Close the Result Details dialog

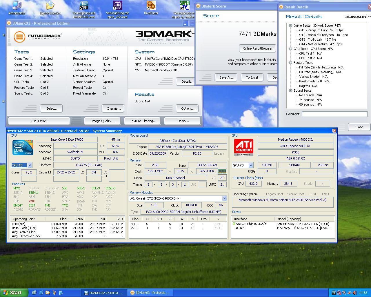[x=359, y=127]
